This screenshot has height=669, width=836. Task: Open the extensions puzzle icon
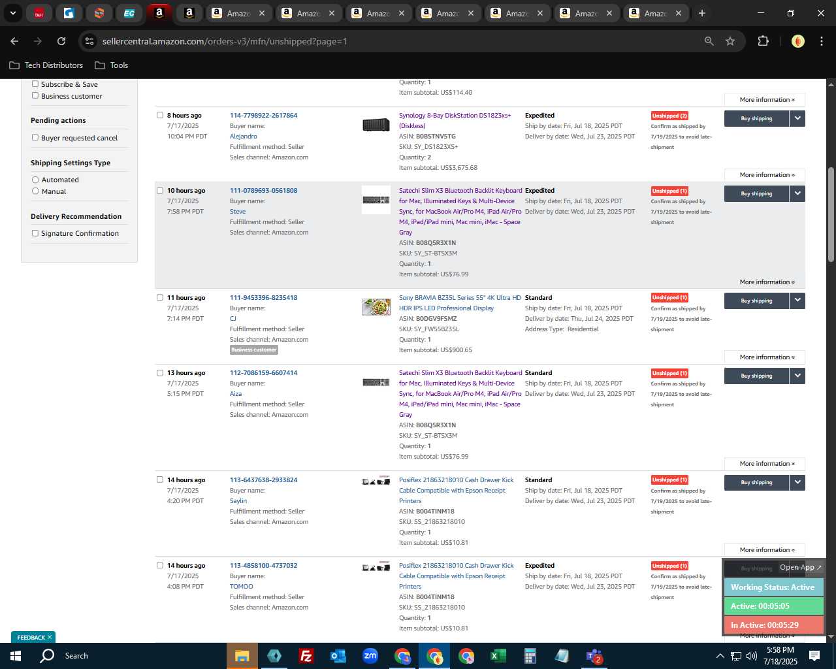tap(763, 41)
